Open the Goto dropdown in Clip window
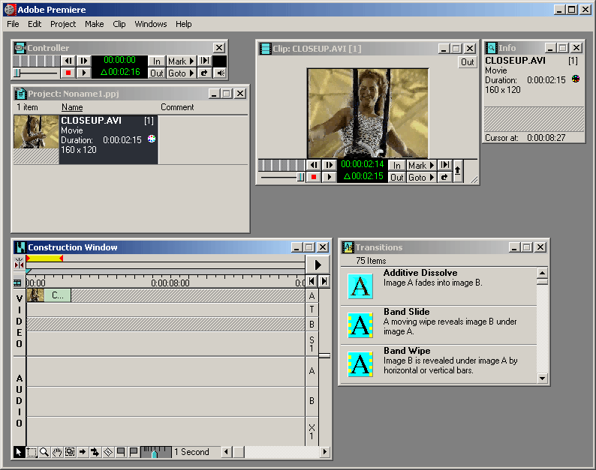The width and height of the screenshot is (596, 470). point(421,177)
